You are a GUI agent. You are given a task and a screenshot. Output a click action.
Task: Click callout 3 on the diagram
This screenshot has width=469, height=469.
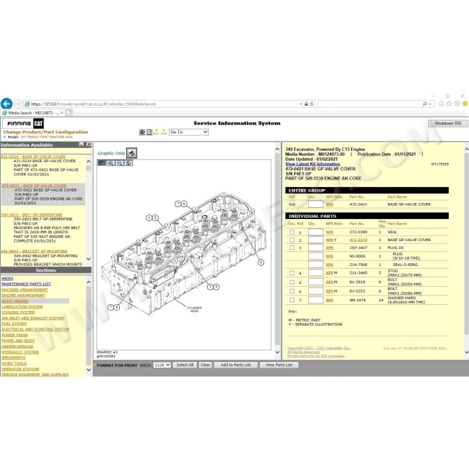261,263
